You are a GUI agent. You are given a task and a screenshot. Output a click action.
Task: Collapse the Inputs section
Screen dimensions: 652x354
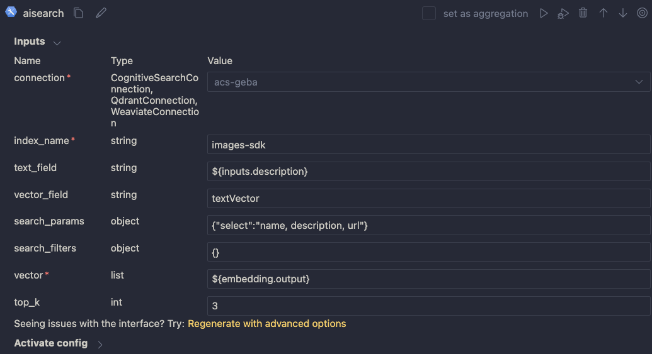[57, 43]
